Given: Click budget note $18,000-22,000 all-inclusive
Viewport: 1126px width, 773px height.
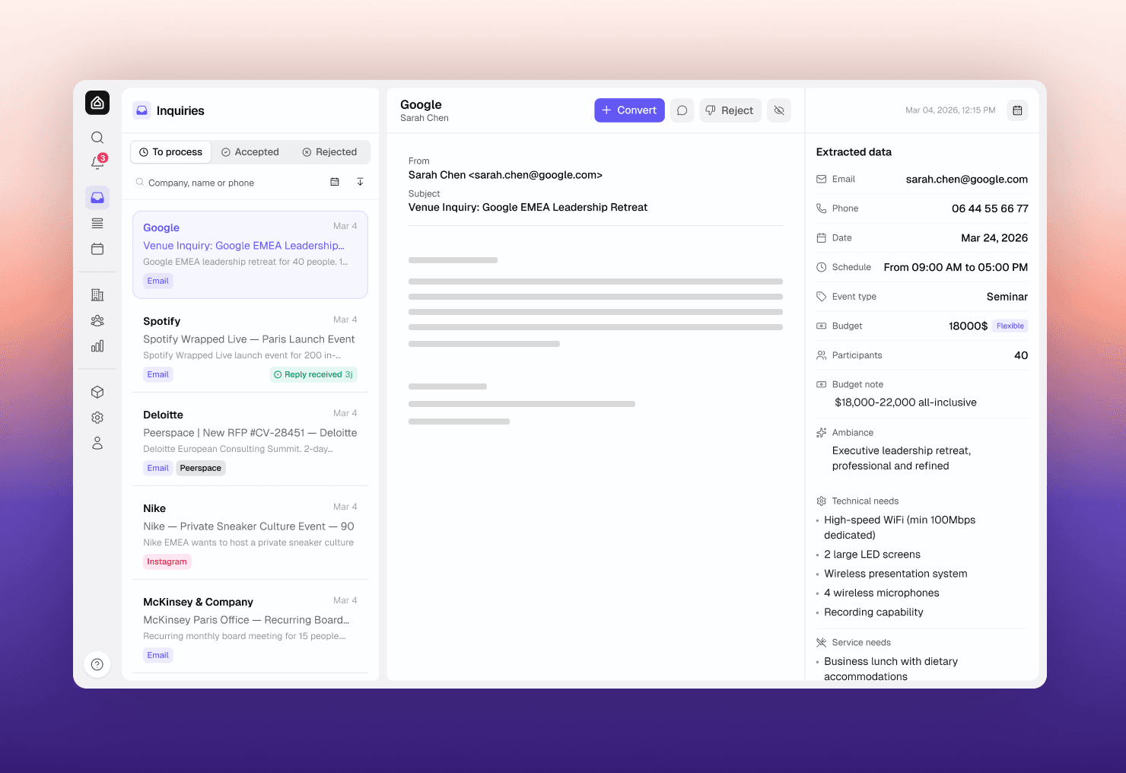Looking at the screenshot, I should pos(905,402).
